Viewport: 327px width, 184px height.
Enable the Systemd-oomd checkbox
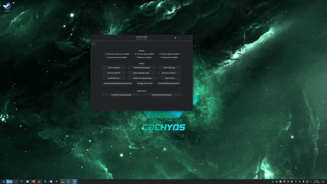click(x=107, y=57)
